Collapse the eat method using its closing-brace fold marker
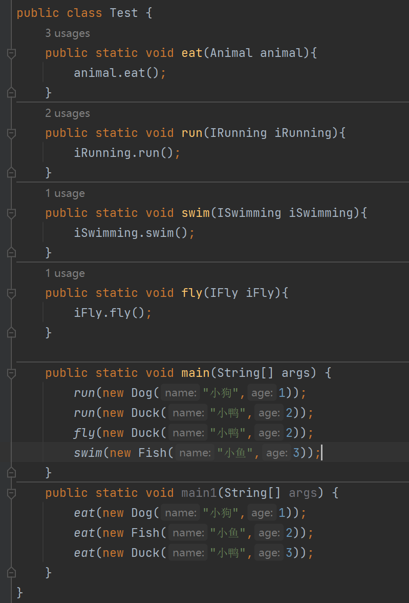Screen dimensions: 409x603 pos(12,93)
